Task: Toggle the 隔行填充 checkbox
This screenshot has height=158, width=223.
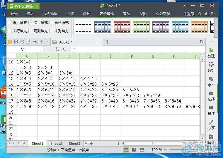Action: point(30,23)
